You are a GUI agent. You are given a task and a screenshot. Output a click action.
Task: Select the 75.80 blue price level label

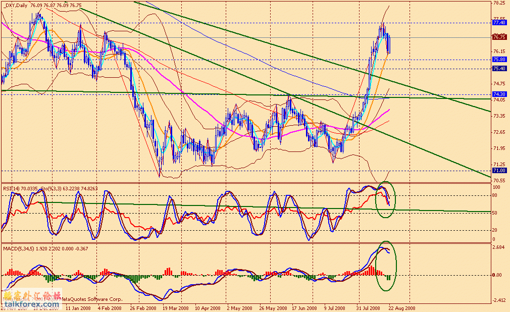[x=499, y=60]
